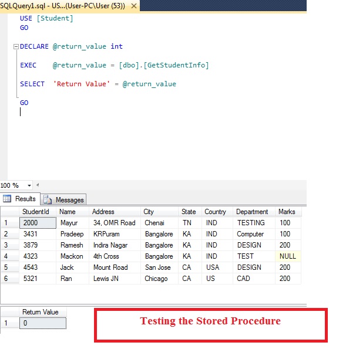Click the Messages tab icon

click(48, 199)
